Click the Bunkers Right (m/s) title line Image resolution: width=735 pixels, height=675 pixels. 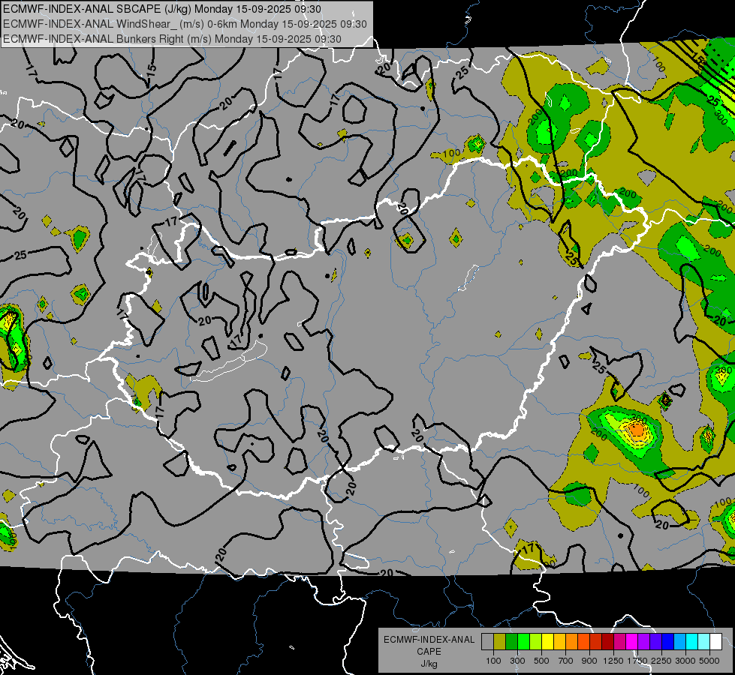(x=173, y=39)
